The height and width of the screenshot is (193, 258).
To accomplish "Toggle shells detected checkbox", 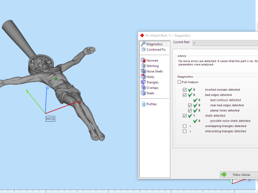I will coord(184,116).
